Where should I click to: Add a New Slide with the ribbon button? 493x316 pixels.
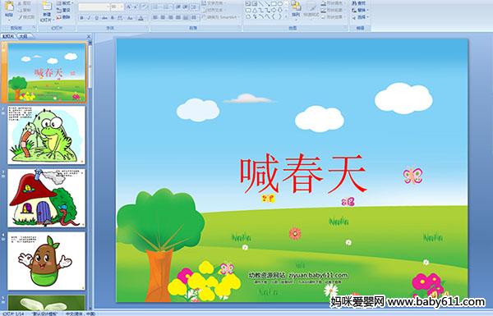coord(47,11)
